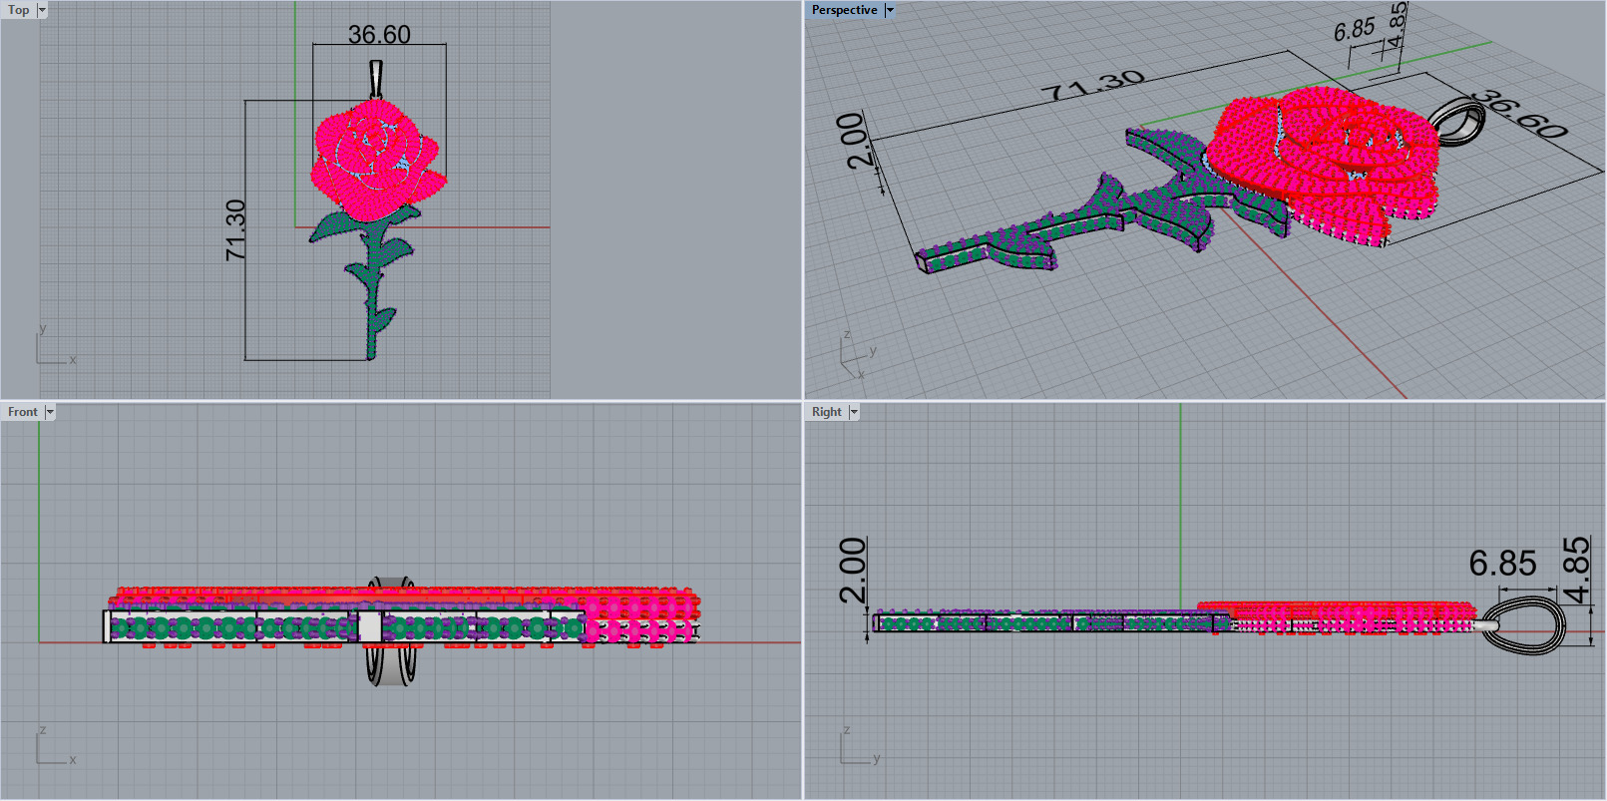Select the 4.85 dimension in Right view

click(1577, 570)
